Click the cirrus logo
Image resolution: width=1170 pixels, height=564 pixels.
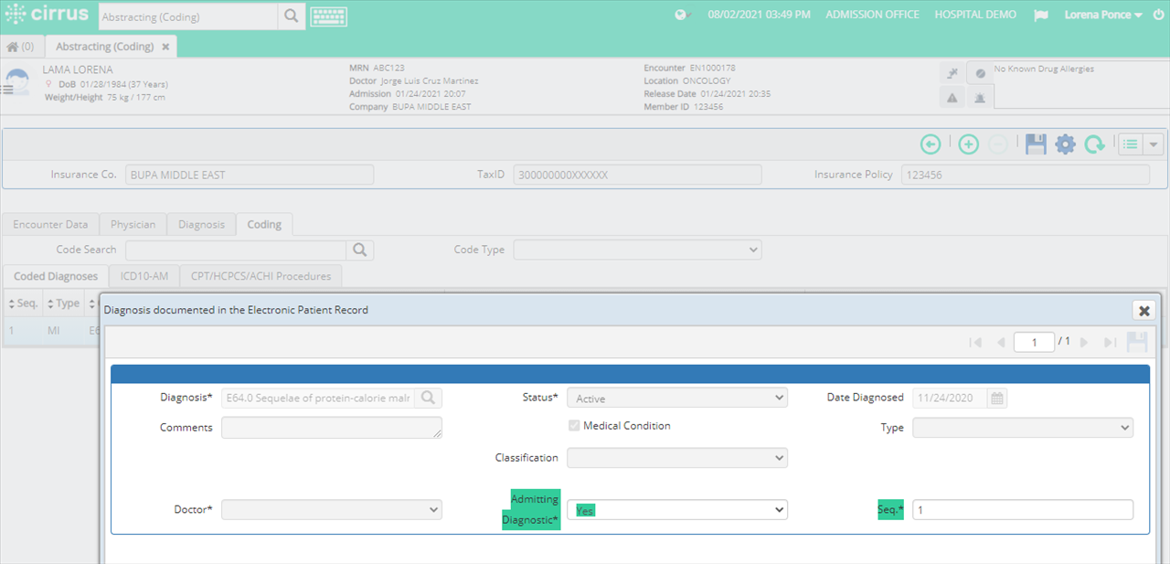pos(47,16)
